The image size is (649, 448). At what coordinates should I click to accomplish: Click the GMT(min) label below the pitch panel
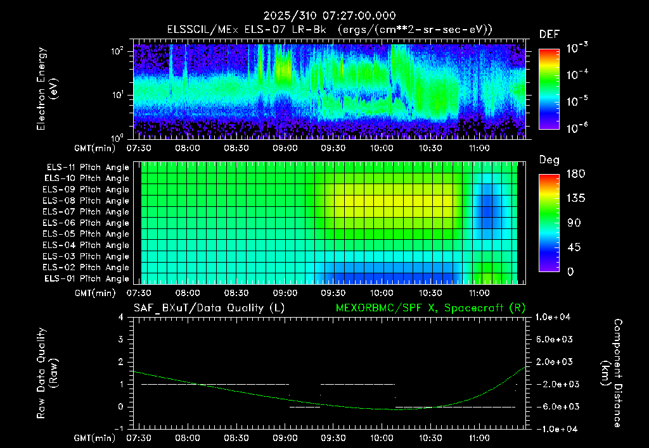(x=95, y=293)
